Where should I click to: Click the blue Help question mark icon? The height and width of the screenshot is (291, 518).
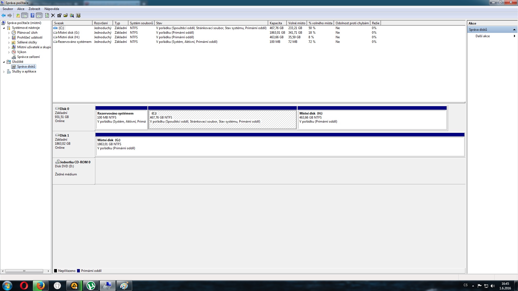pyautogui.click(x=32, y=16)
